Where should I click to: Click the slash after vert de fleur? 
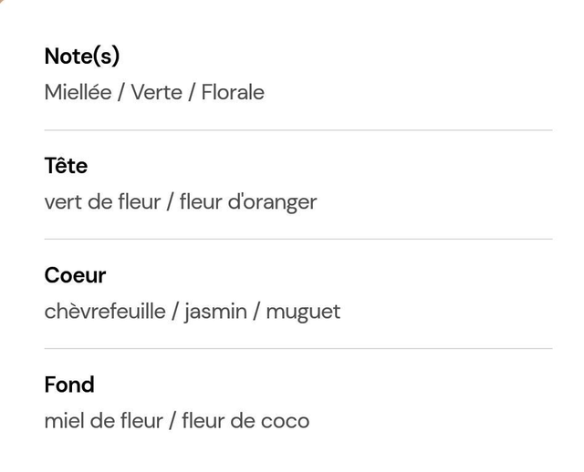[x=171, y=202]
